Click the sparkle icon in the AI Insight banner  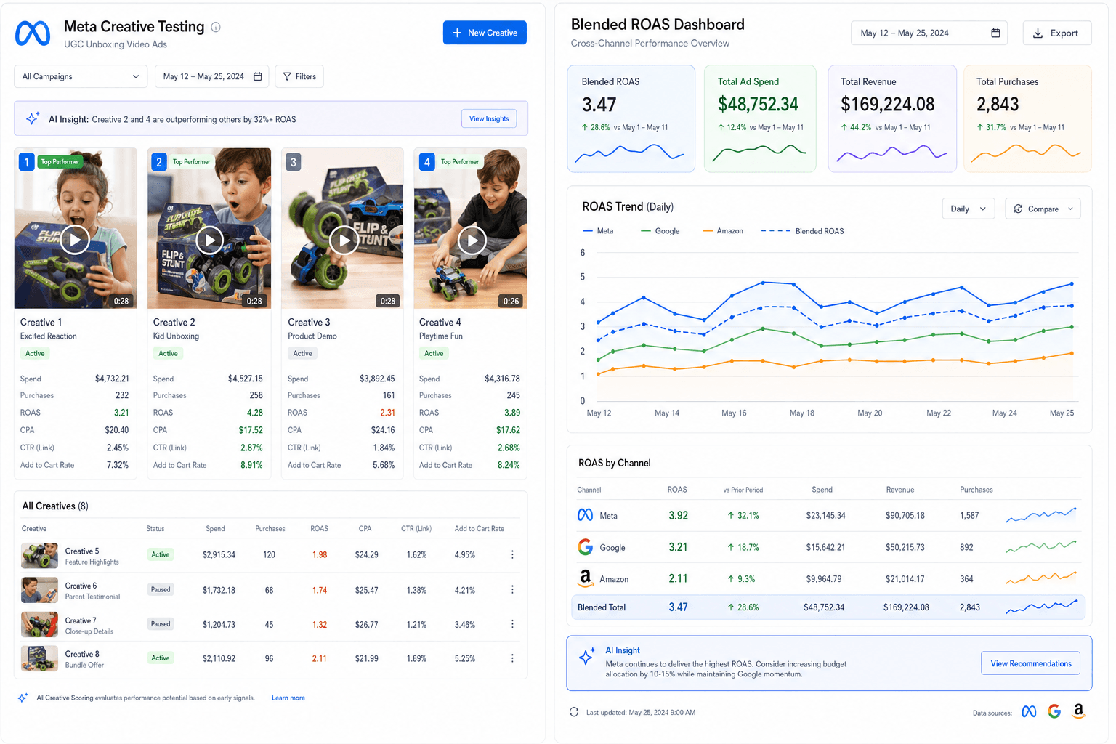tap(33, 118)
